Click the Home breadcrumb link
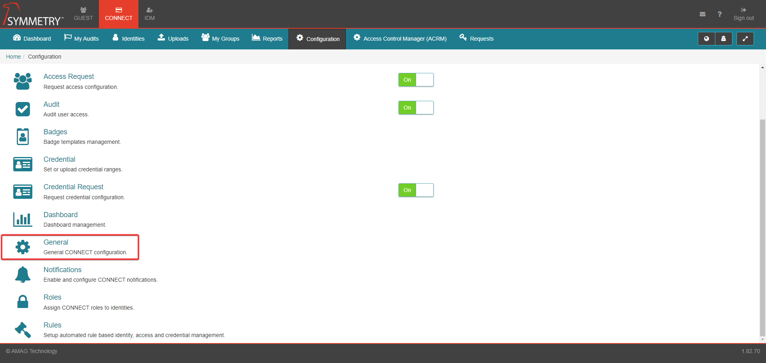Viewport: 766px width, 363px height. (13, 57)
